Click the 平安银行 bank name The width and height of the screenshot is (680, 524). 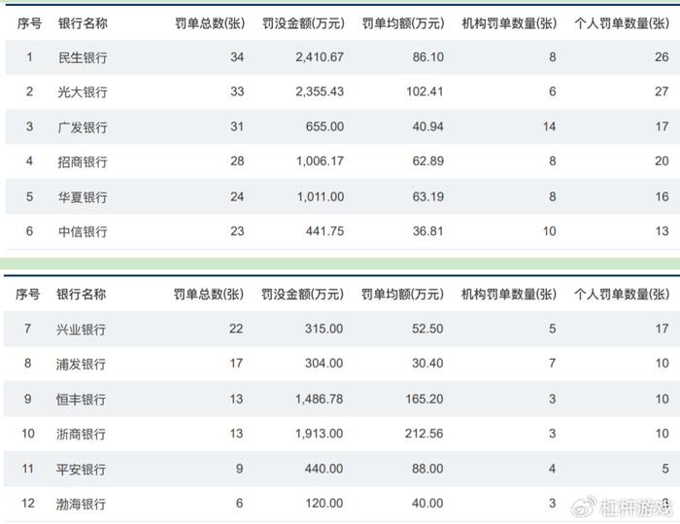pyautogui.click(x=81, y=470)
